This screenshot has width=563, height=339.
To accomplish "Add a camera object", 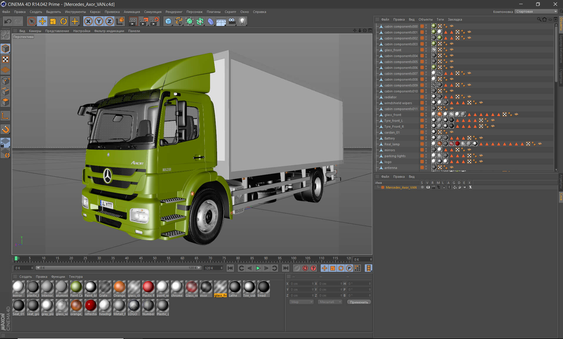I will [232, 21].
